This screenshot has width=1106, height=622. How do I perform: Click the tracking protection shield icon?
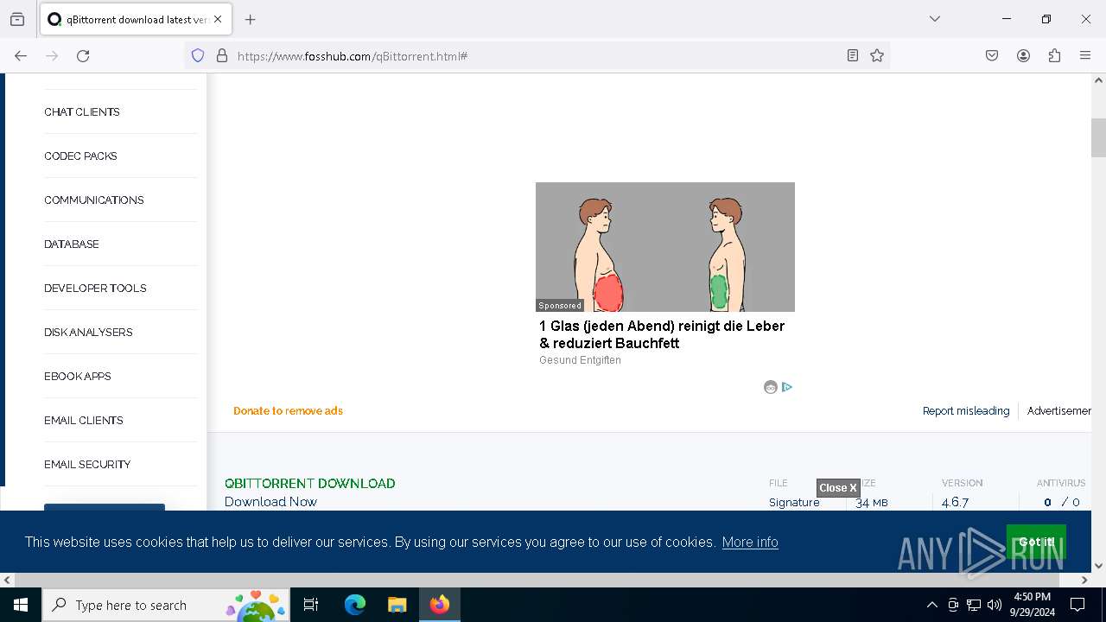pyautogui.click(x=198, y=55)
